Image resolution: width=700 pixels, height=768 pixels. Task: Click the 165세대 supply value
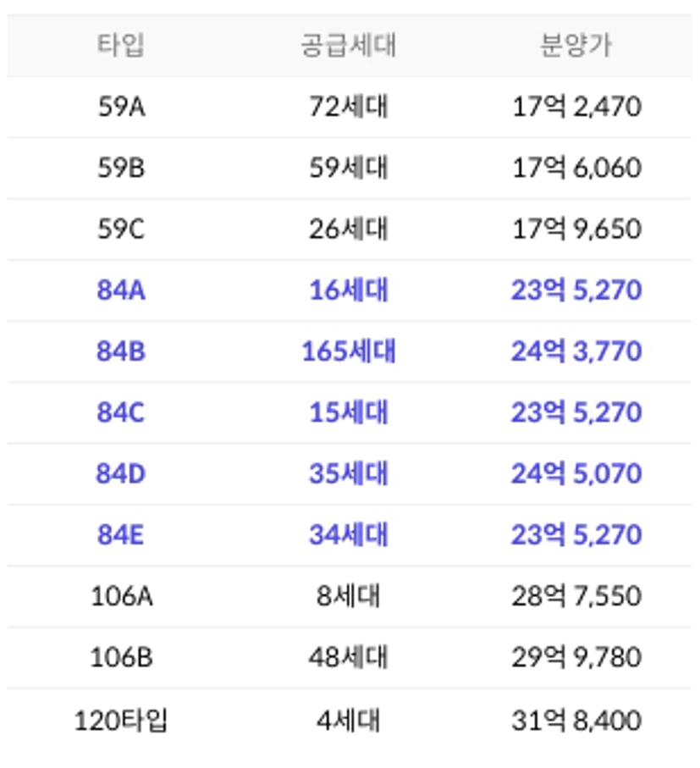pyautogui.click(x=349, y=351)
